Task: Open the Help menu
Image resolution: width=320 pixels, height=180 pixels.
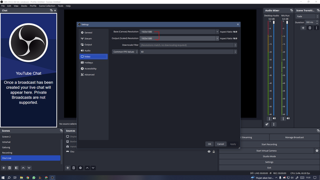Action: point(68,6)
